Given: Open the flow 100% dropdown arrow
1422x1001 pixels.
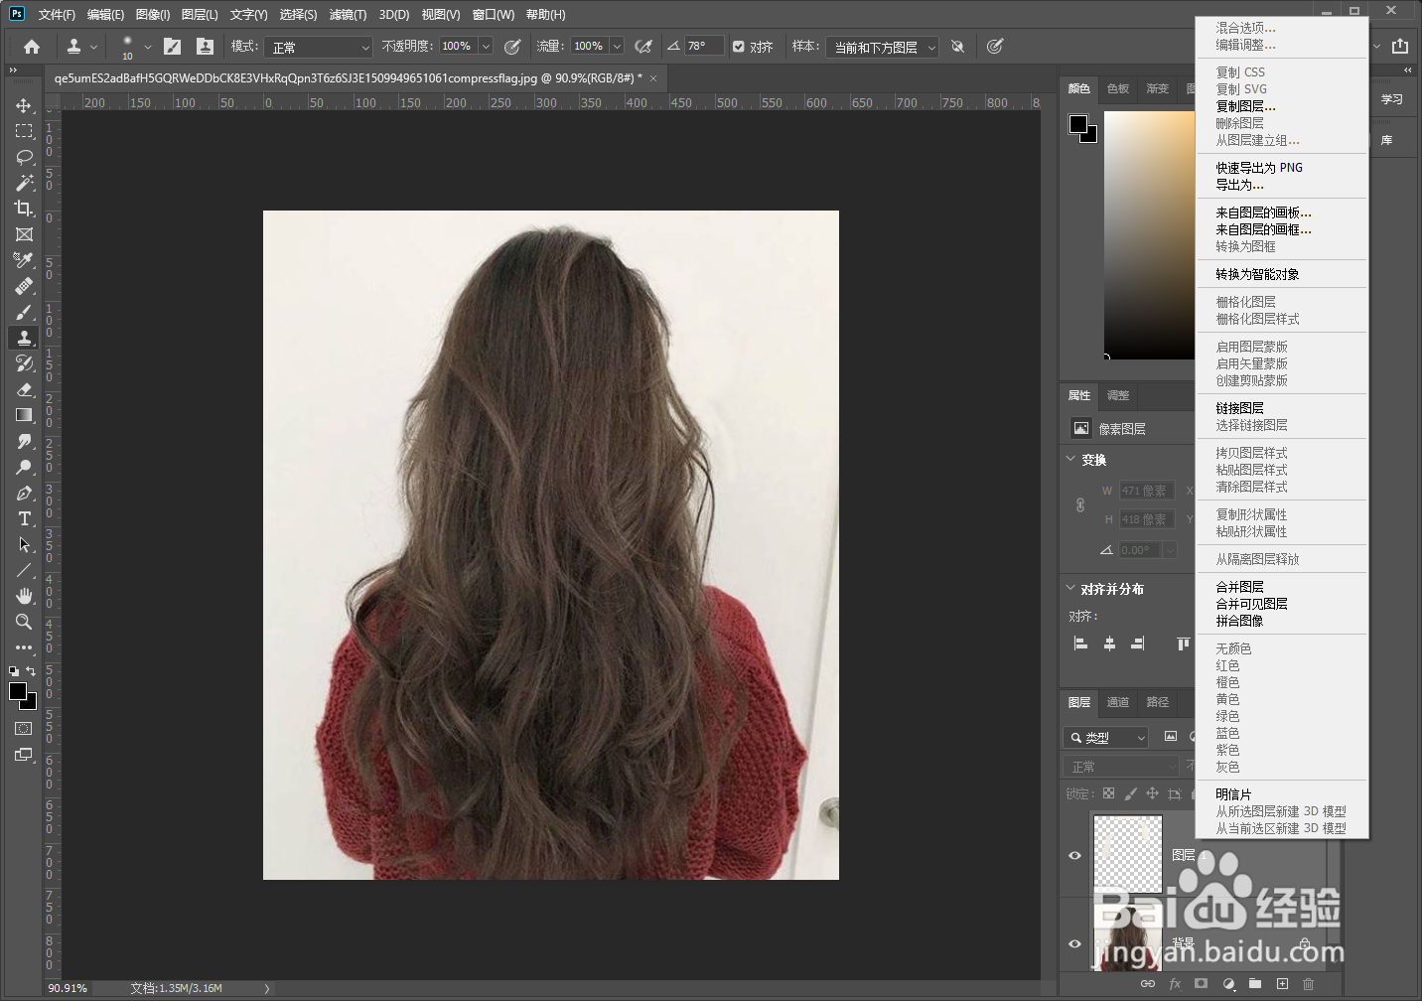Looking at the screenshot, I should tap(617, 47).
